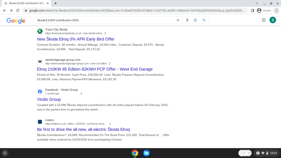Click listers.co.uk URL breadcrumb
Image resolution: width=281 pixels, height=158 pixels.
76,124
